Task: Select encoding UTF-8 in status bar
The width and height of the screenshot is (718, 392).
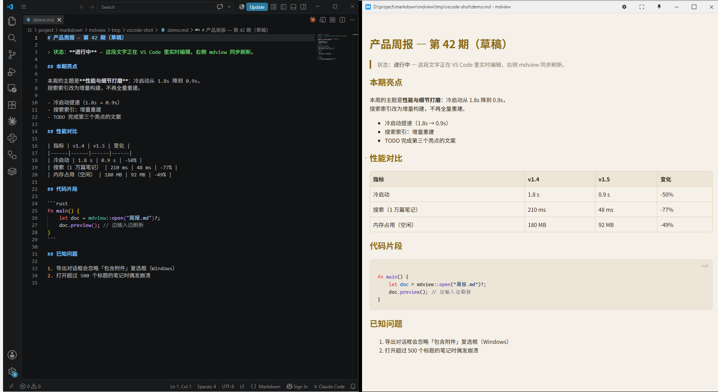Action: click(228, 386)
